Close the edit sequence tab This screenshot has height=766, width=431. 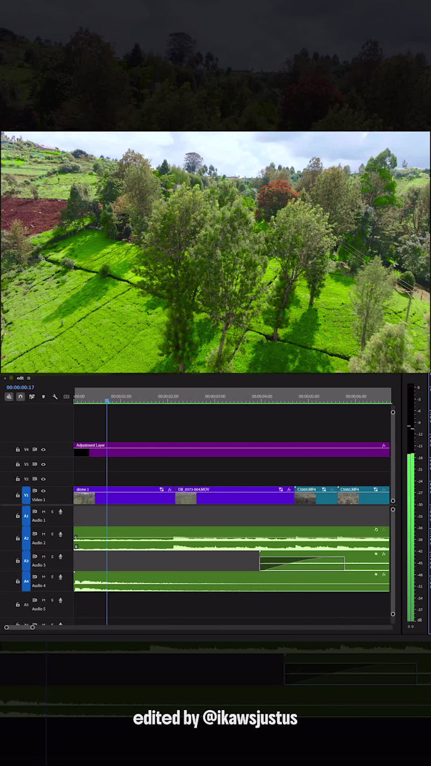click(x=5, y=378)
